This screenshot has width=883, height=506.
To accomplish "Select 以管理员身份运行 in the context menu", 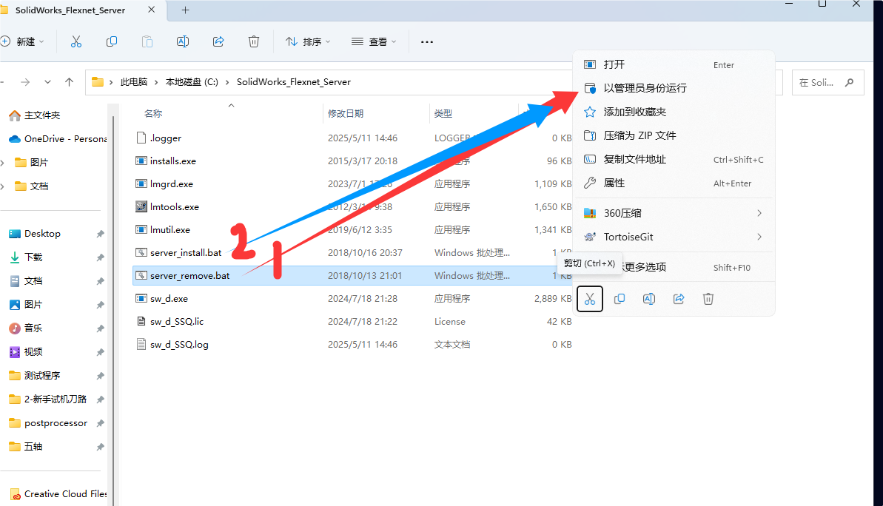I will point(674,88).
